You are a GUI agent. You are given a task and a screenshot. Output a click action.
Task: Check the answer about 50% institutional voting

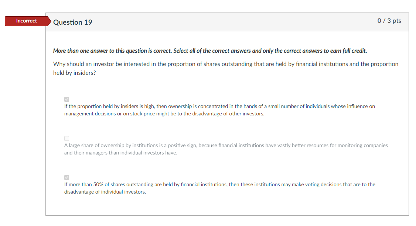(x=67, y=177)
